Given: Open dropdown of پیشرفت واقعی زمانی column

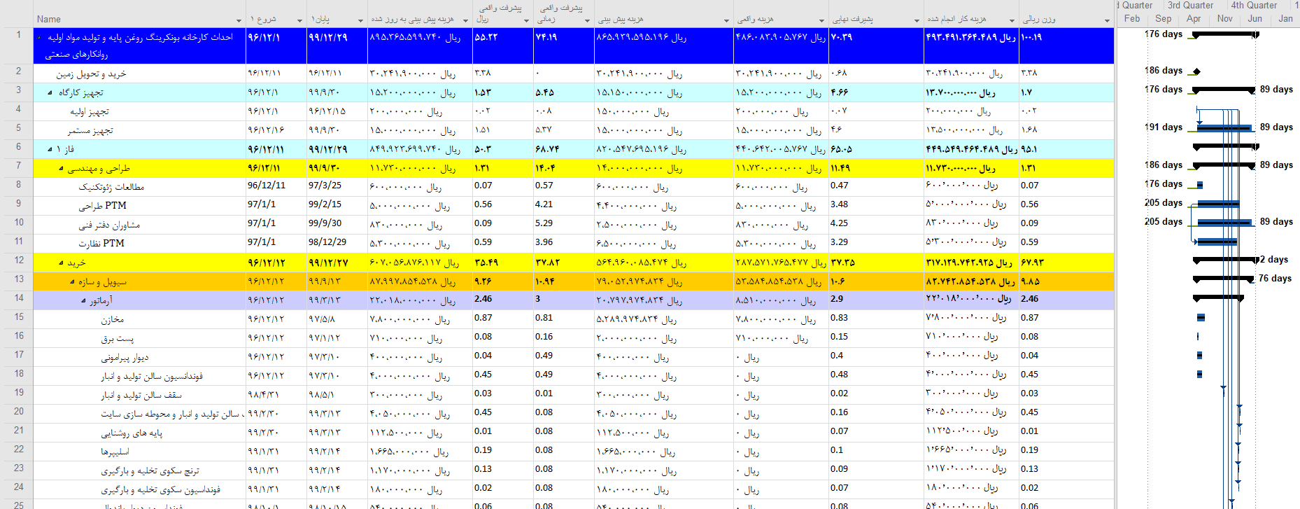Looking at the screenshot, I should 588,20.
